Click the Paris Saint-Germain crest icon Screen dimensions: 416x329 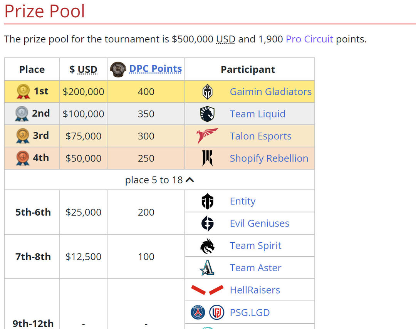(x=198, y=312)
